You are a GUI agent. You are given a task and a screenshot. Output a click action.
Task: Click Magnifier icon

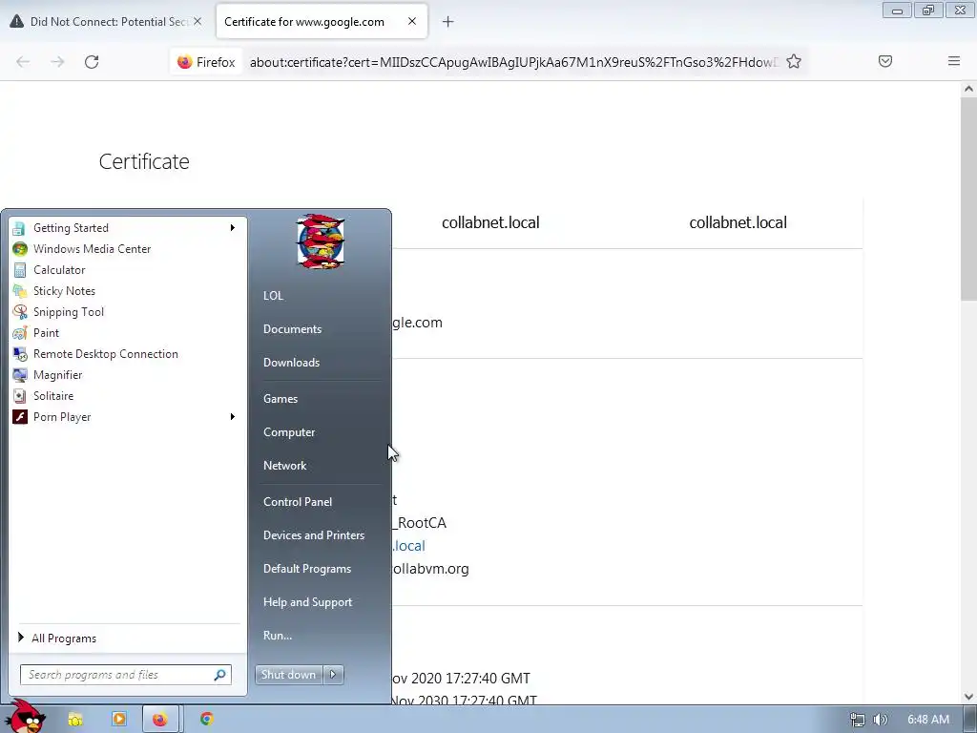click(x=20, y=374)
